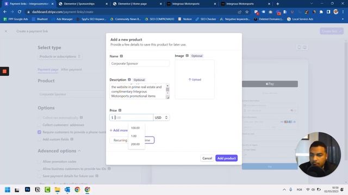Expand the bookmarks bar overflow arrow

tap(343, 19)
